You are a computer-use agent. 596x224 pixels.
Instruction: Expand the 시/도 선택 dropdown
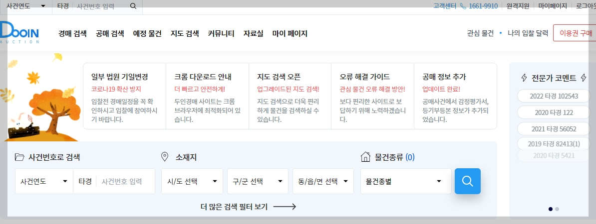coord(192,181)
